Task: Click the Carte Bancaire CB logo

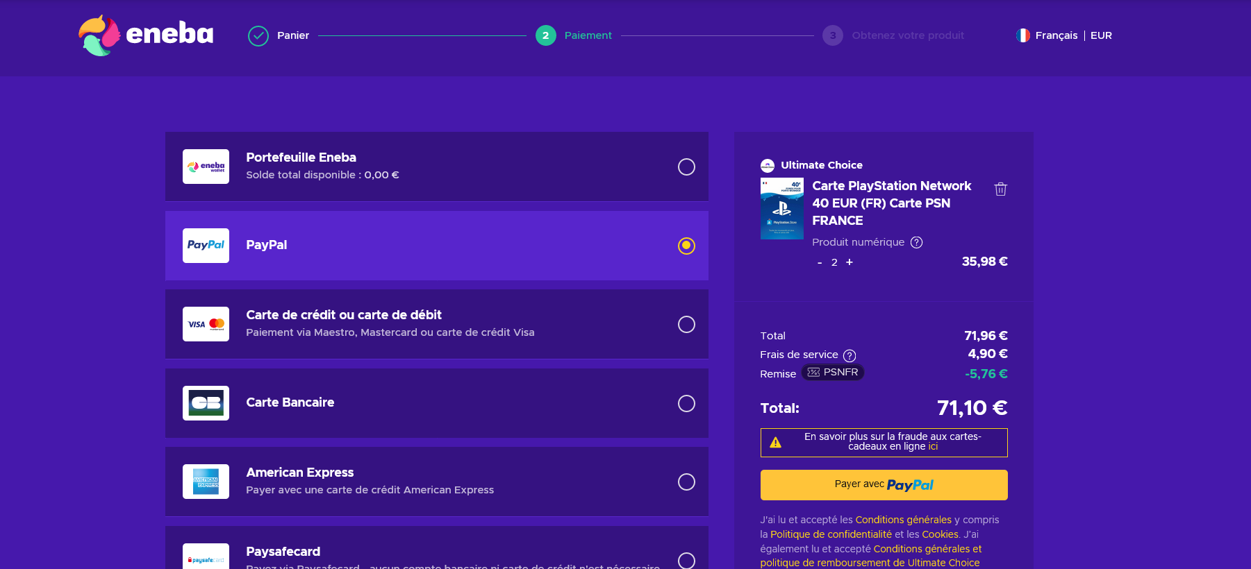Action: (206, 403)
